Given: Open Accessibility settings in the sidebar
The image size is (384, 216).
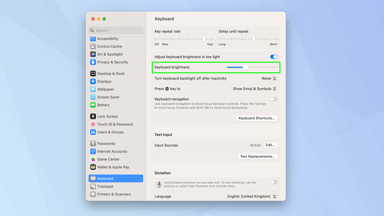Looking at the screenshot, I should click(x=107, y=38).
